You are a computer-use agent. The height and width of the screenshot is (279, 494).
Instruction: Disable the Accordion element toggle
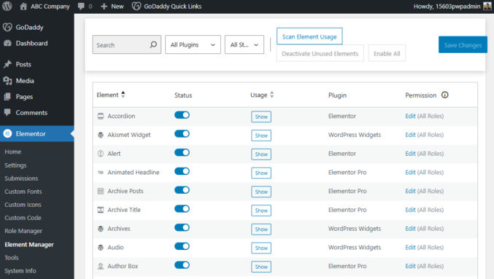click(182, 115)
